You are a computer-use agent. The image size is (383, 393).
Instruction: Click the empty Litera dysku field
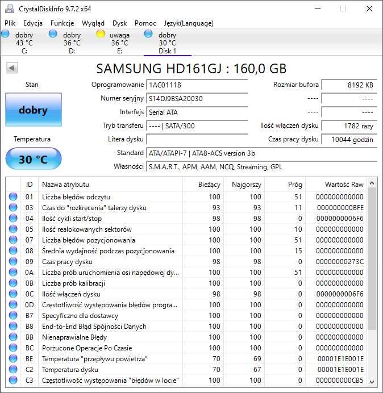pyautogui.click(x=197, y=139)
